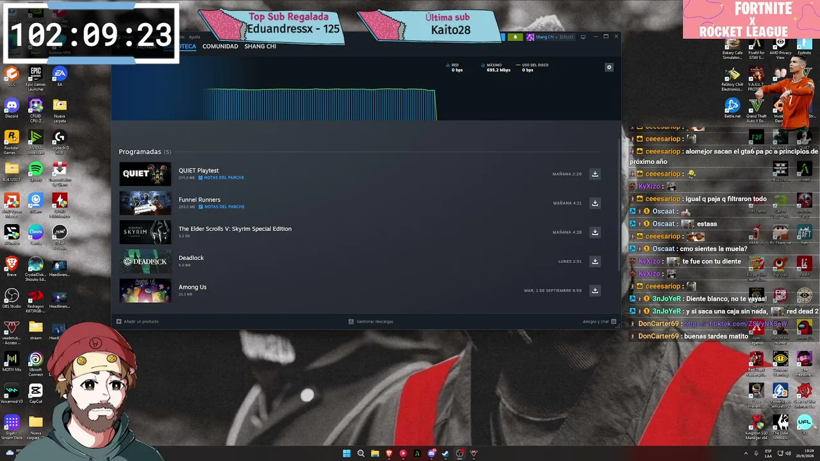Open Elgato Stream Deck shortcut
The height and width of the screenshot is (461, 820).
pyautogui.click(x=12, y=427)
